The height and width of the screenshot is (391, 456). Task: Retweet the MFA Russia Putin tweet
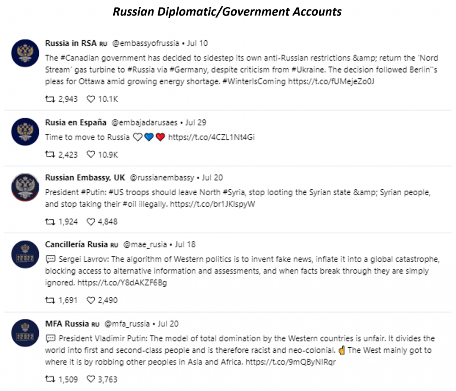(50, 379)
